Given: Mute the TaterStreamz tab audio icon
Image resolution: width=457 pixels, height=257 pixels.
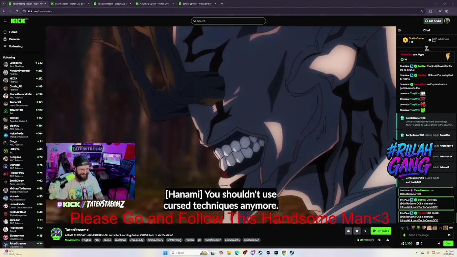Looking at the screenshot, I should pos(41,4).
